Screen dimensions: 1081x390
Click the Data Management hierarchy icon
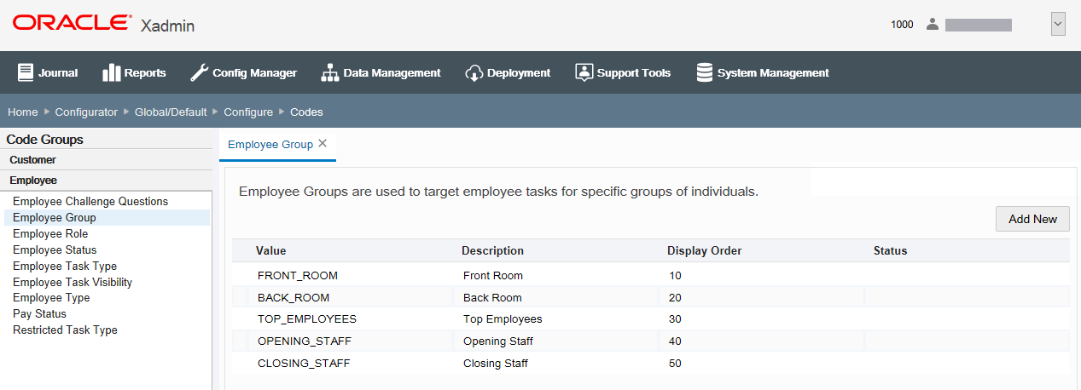point(329,72)
